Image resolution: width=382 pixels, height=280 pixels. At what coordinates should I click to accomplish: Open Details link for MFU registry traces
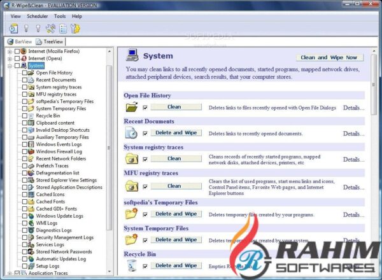click(x=354, y=187)
